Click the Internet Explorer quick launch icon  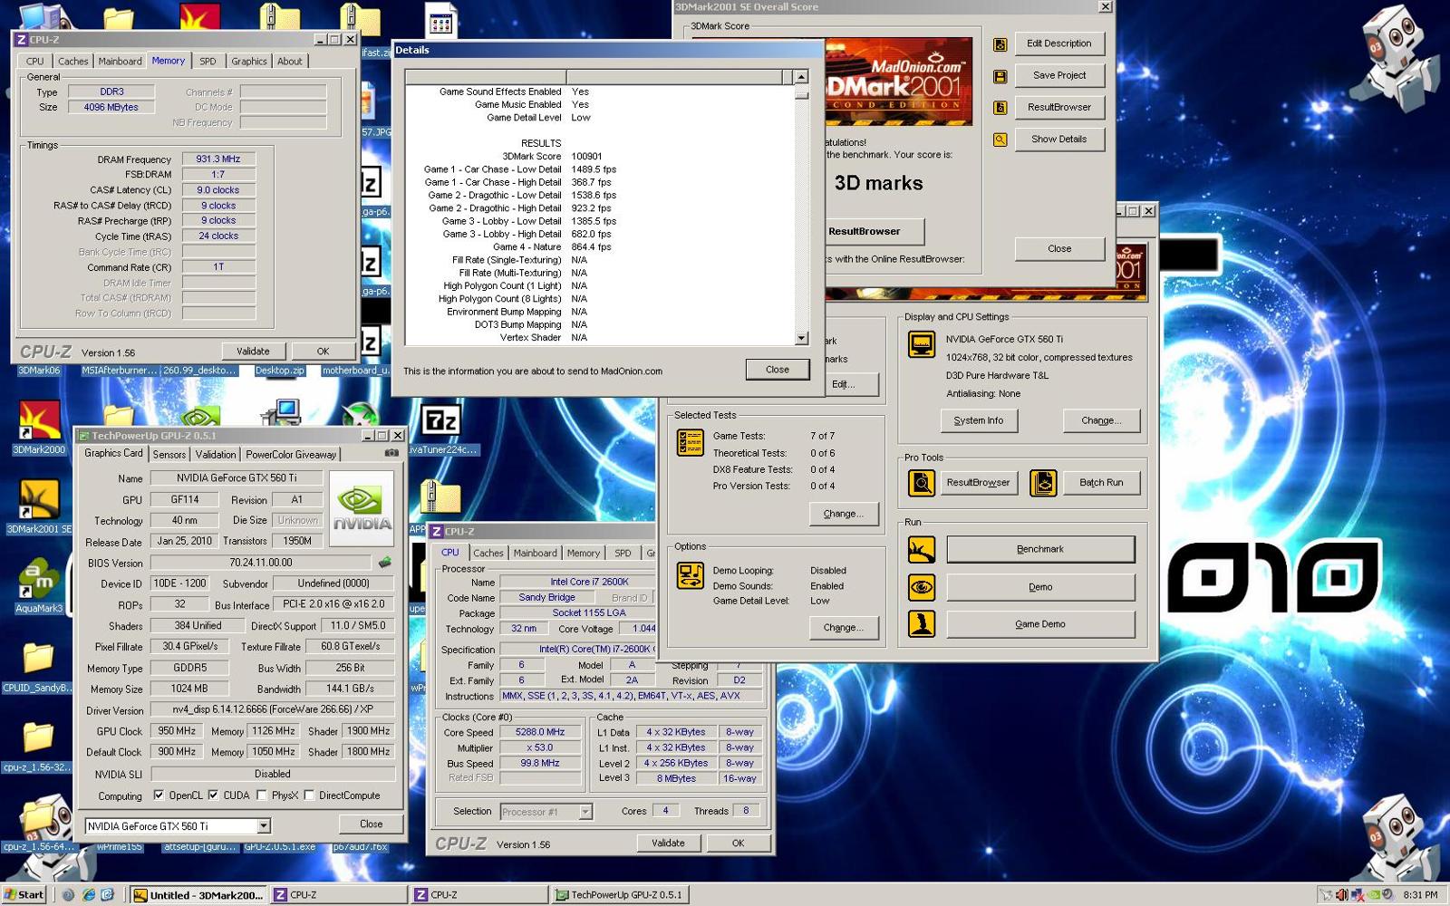tap(89, 895)
